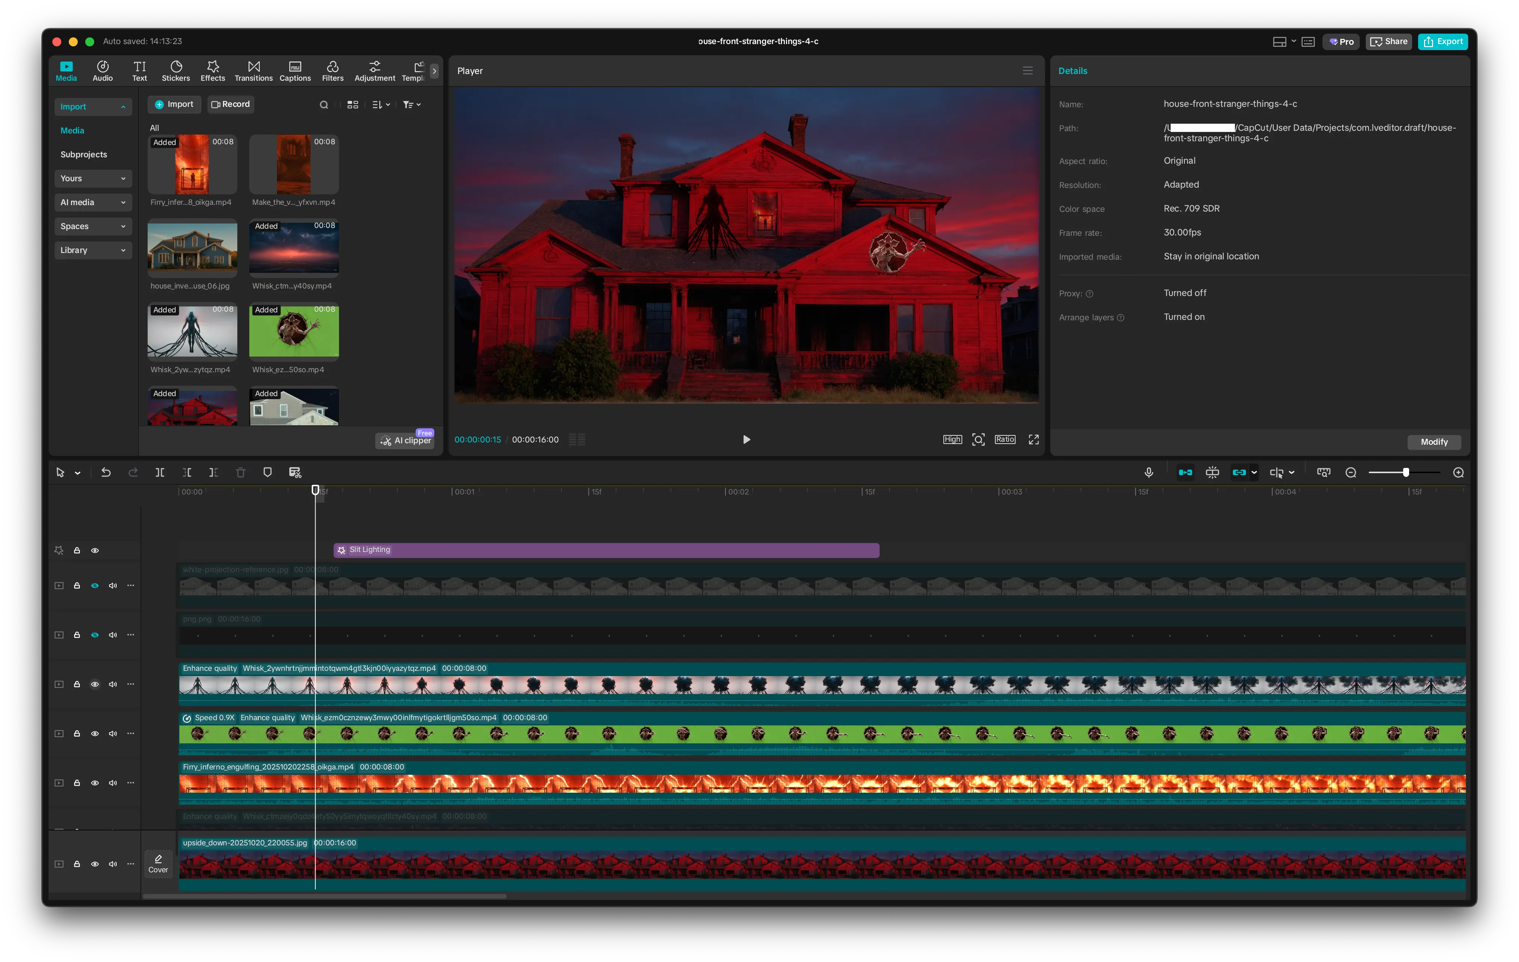Click the shortcuts keyboard icon in title bar
The image size is (1519, 962).
click(x=1308, y=41)
